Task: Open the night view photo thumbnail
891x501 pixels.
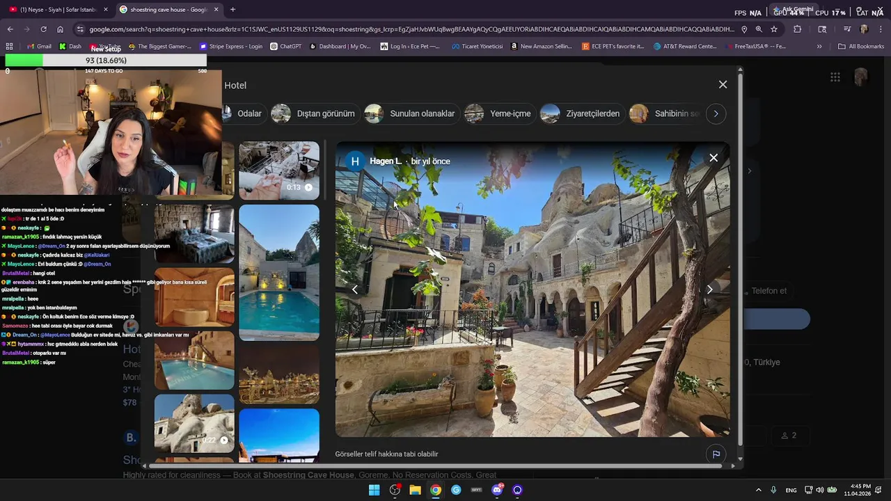Action: (279, 374)
